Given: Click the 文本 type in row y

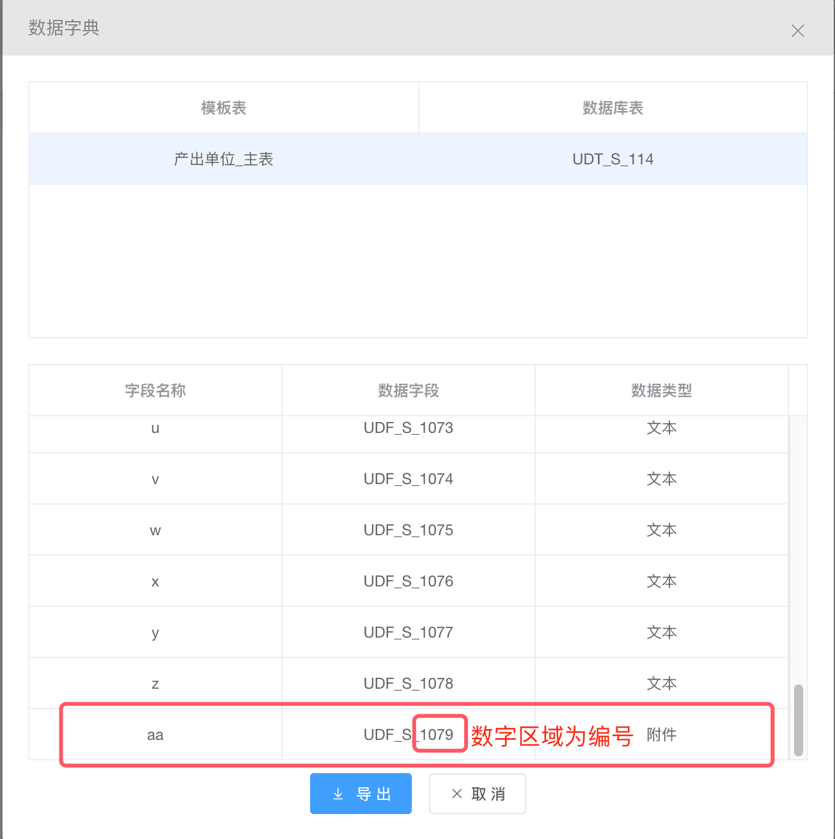Looking at the screenshot, I should (x=662, y=632).
